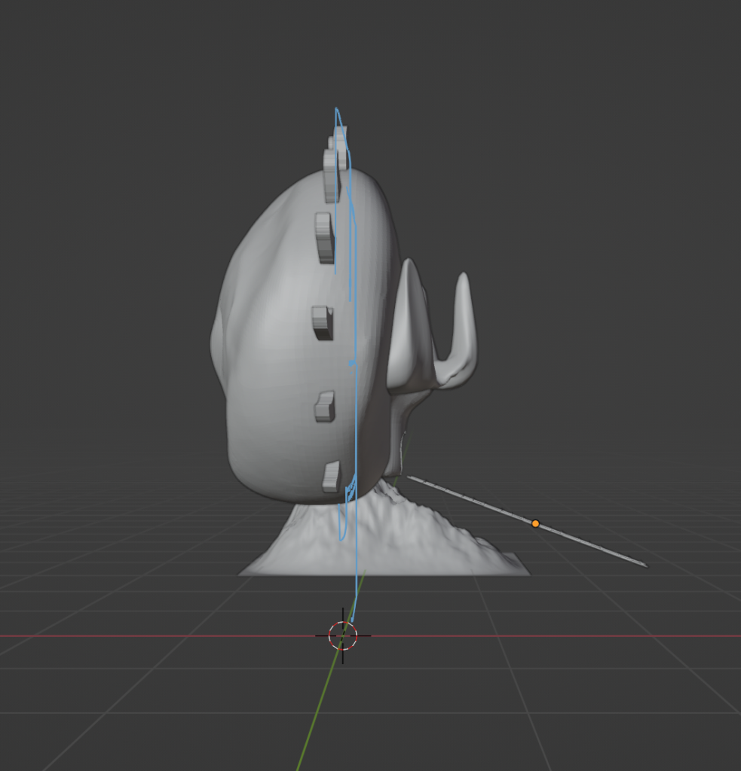
Task: Select the second block from the top
Action: point(324,237)
